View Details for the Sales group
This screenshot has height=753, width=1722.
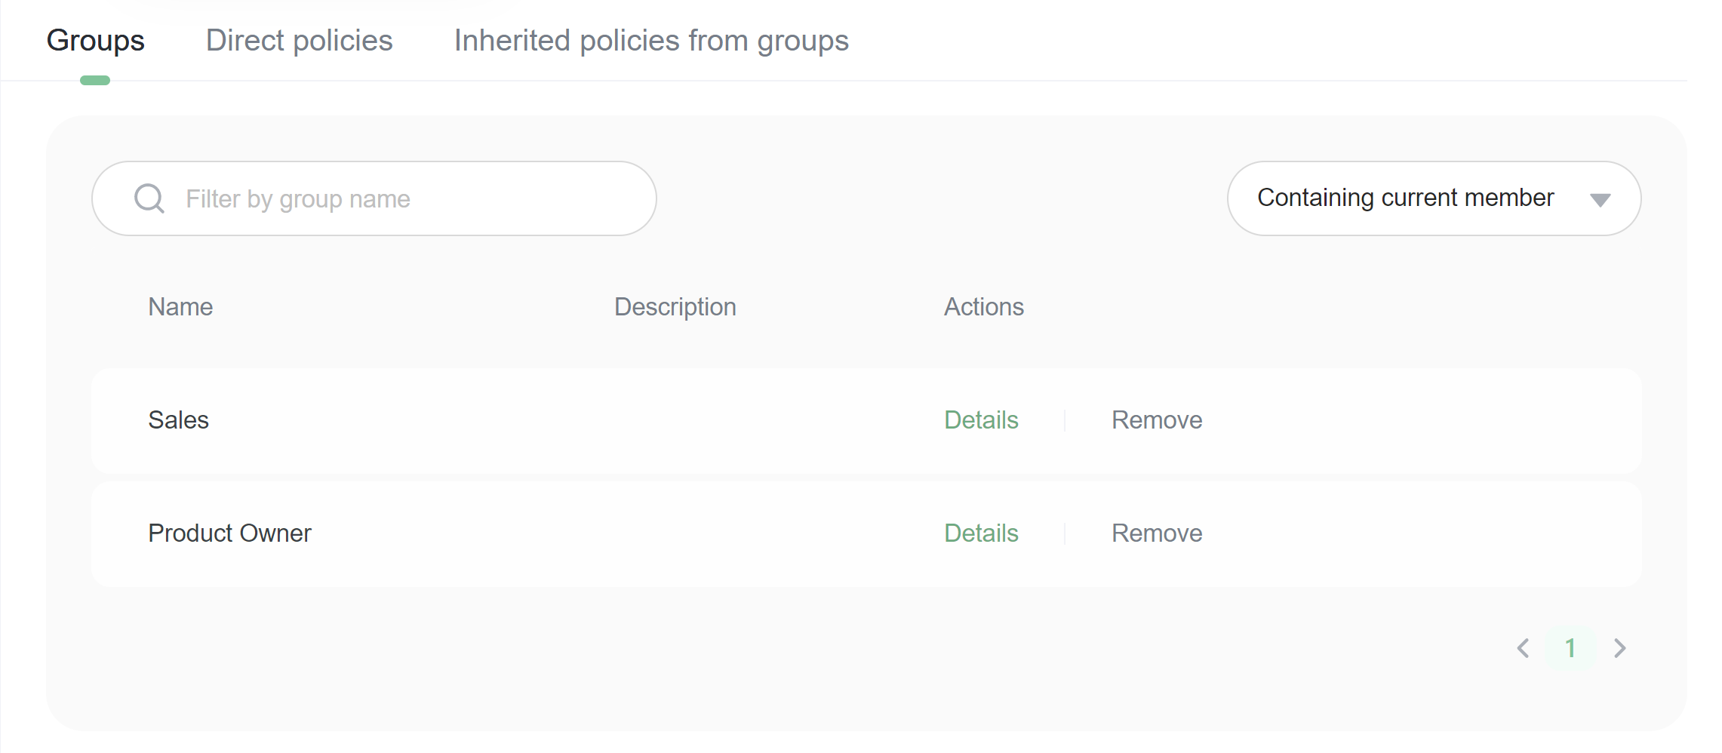[981, 420]
